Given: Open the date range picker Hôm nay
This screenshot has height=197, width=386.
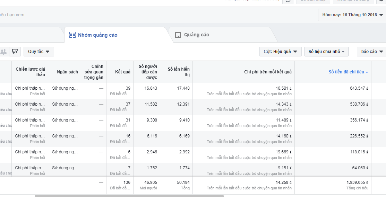Looking at the screenshot, I should pos(352,15).
